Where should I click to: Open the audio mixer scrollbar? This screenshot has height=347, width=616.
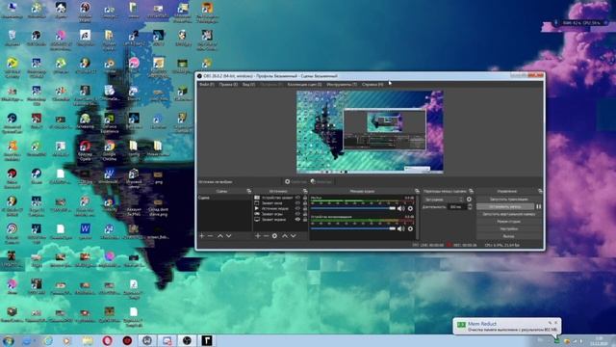tap(417, 217)
